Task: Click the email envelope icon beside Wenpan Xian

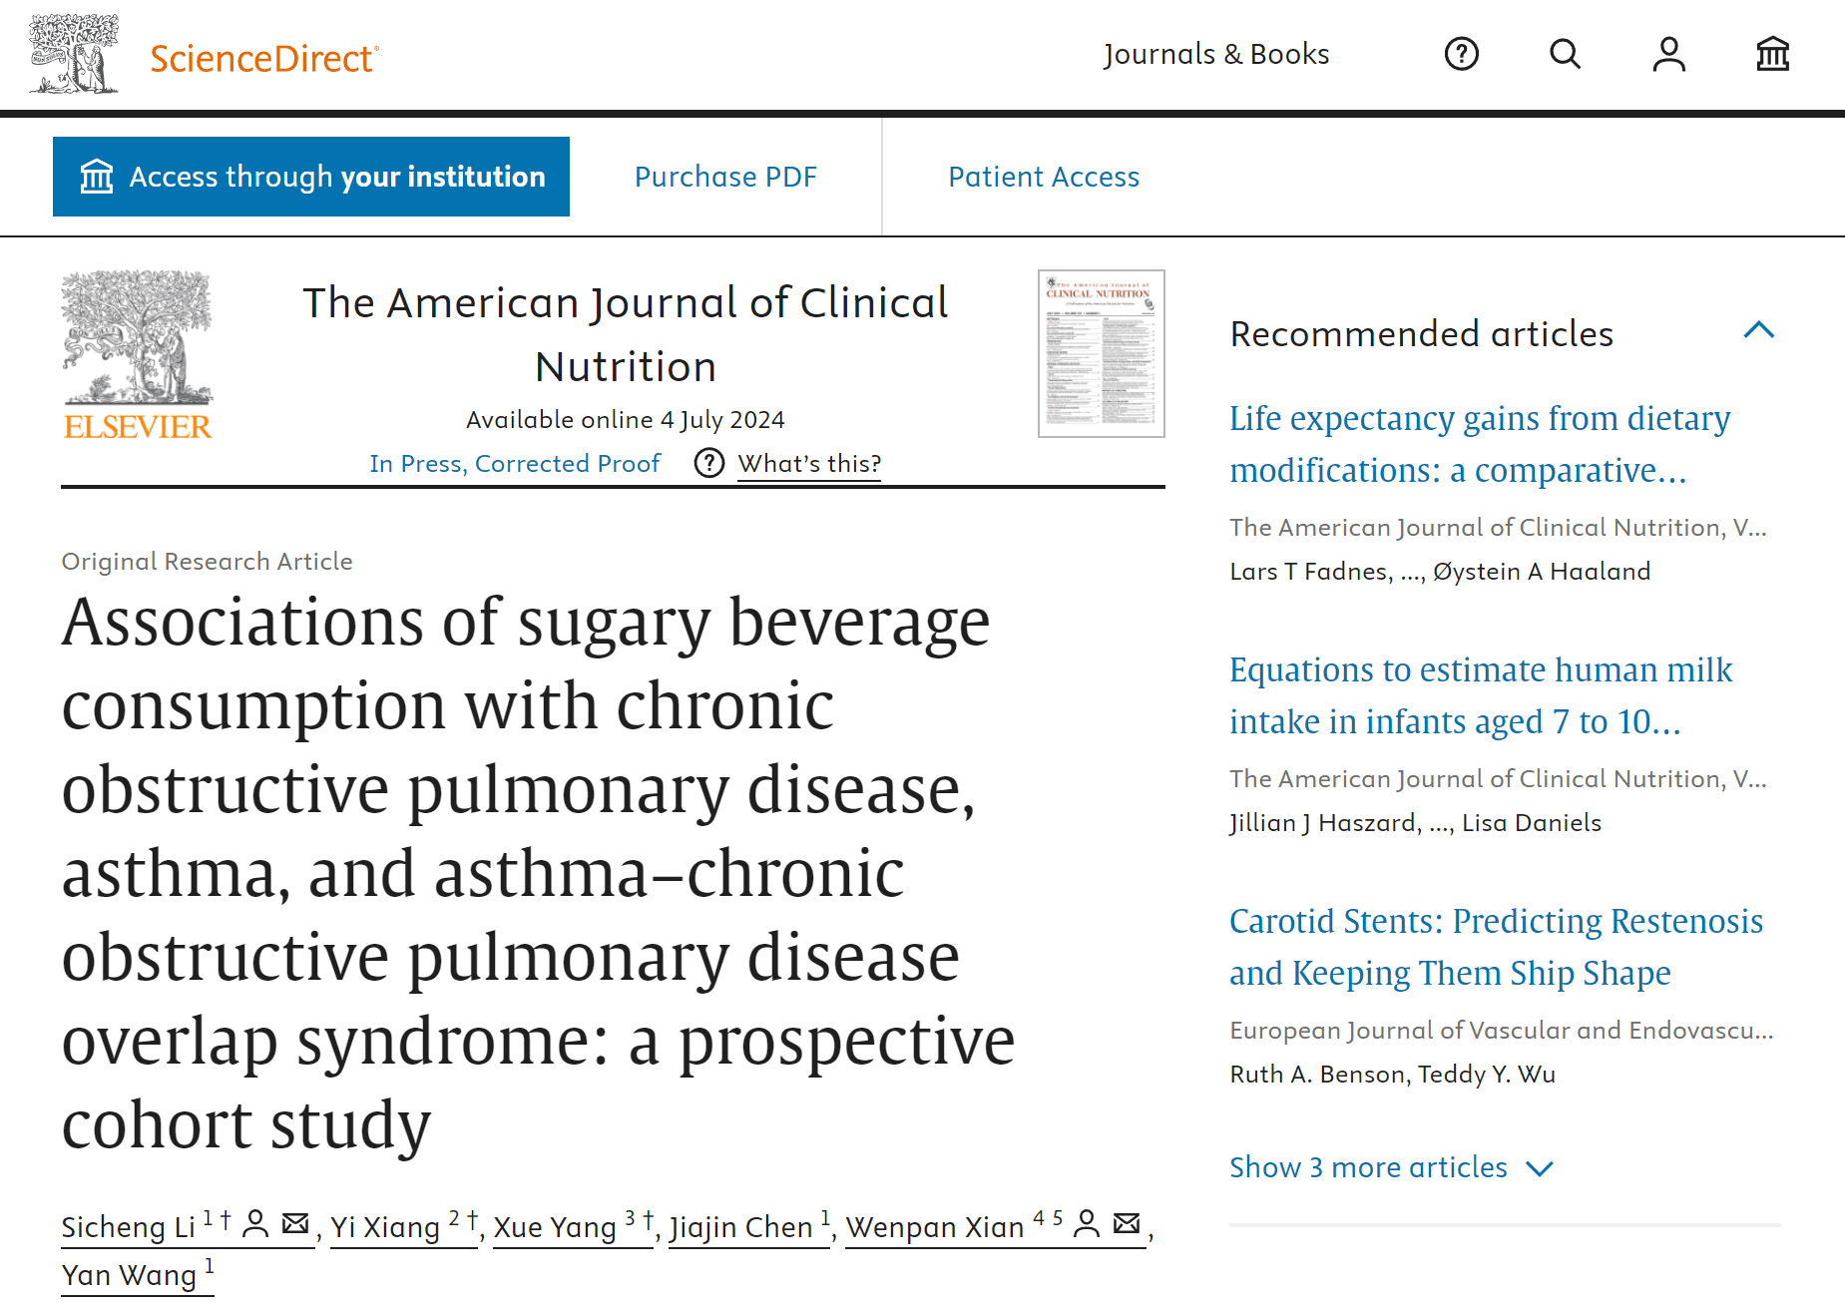Action: 1127,1223
